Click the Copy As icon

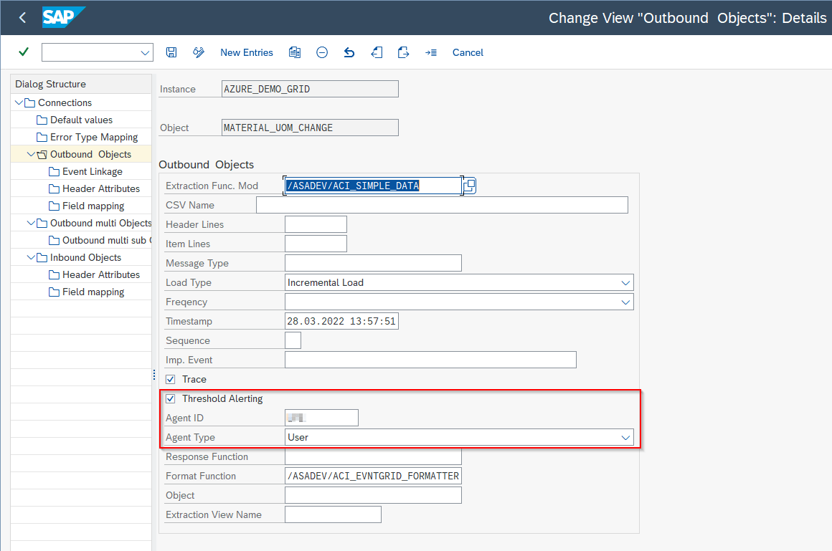[x=295, y=52]
